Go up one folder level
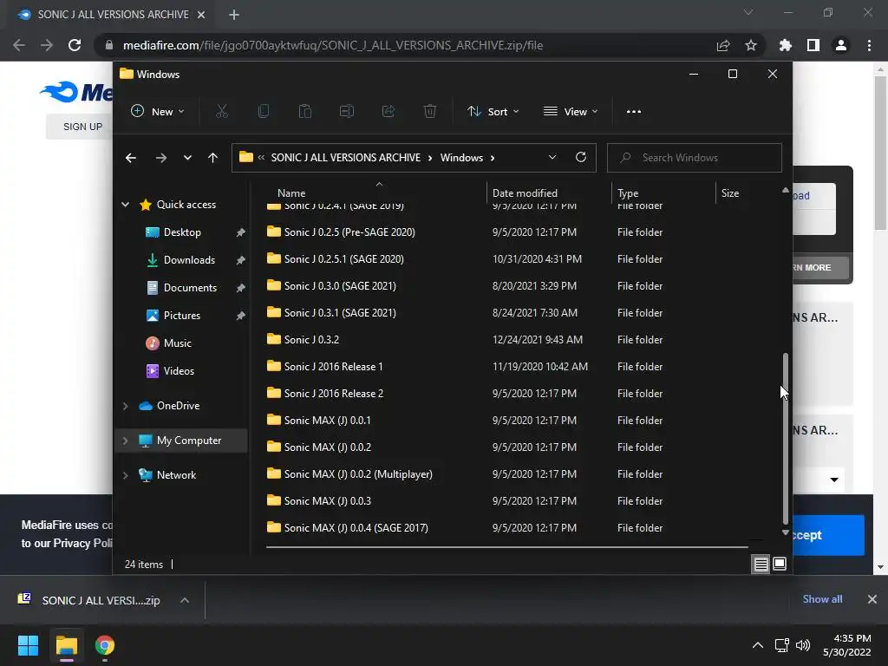The height and width of the screenshot is (666, 888). point(213,158)
